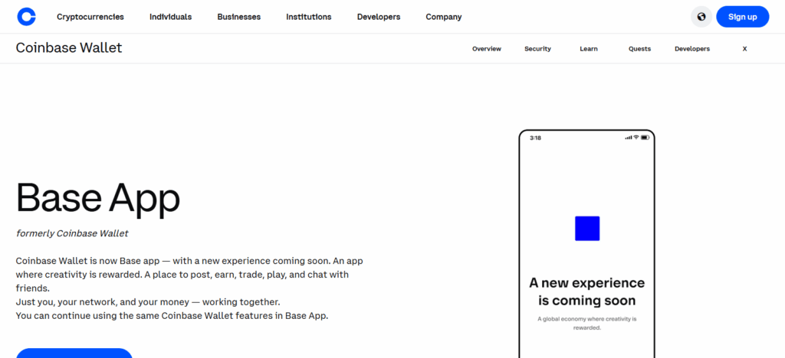785x358 pixels.
Task: Open the Developers top navigation menu
Action: tap(379, 17)
